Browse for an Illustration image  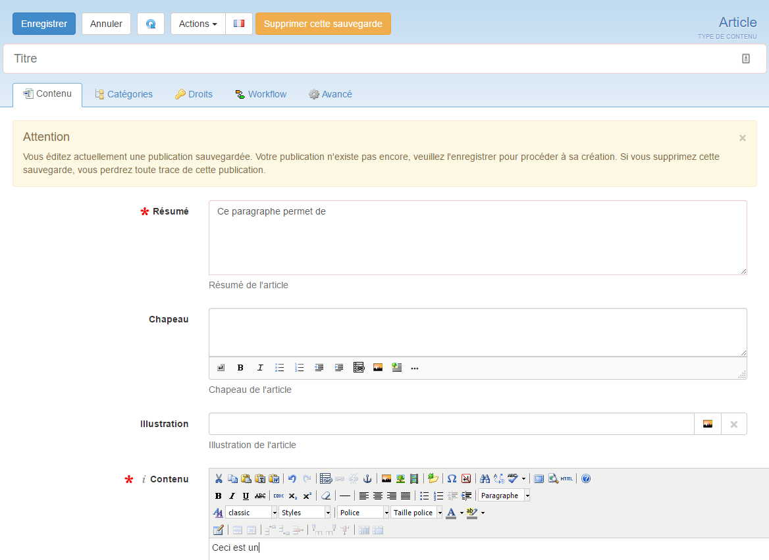pyautogui.click(x=708, y=424)
